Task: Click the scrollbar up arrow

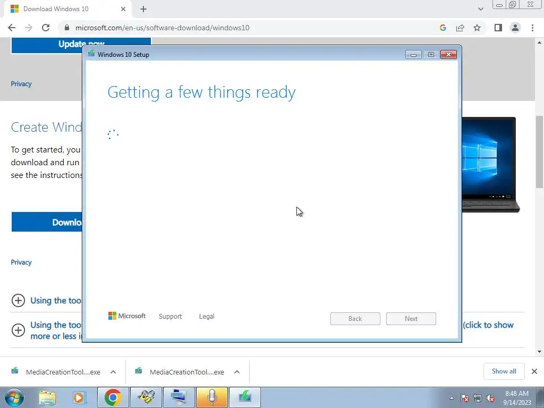Action: point(539,42)
